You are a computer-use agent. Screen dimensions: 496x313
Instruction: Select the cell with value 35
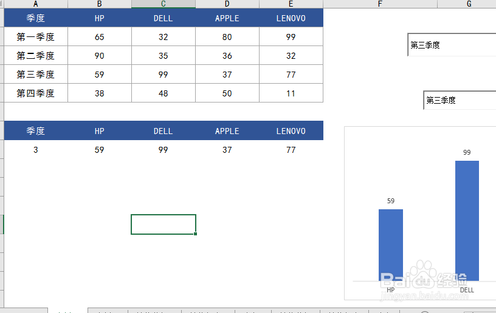pos(164,56)
